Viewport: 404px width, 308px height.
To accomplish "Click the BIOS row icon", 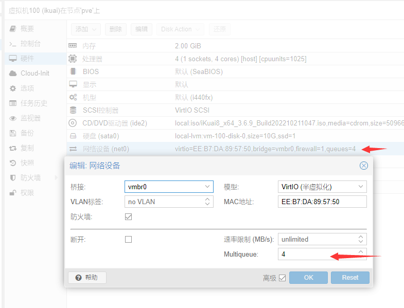I will [73, 71].
